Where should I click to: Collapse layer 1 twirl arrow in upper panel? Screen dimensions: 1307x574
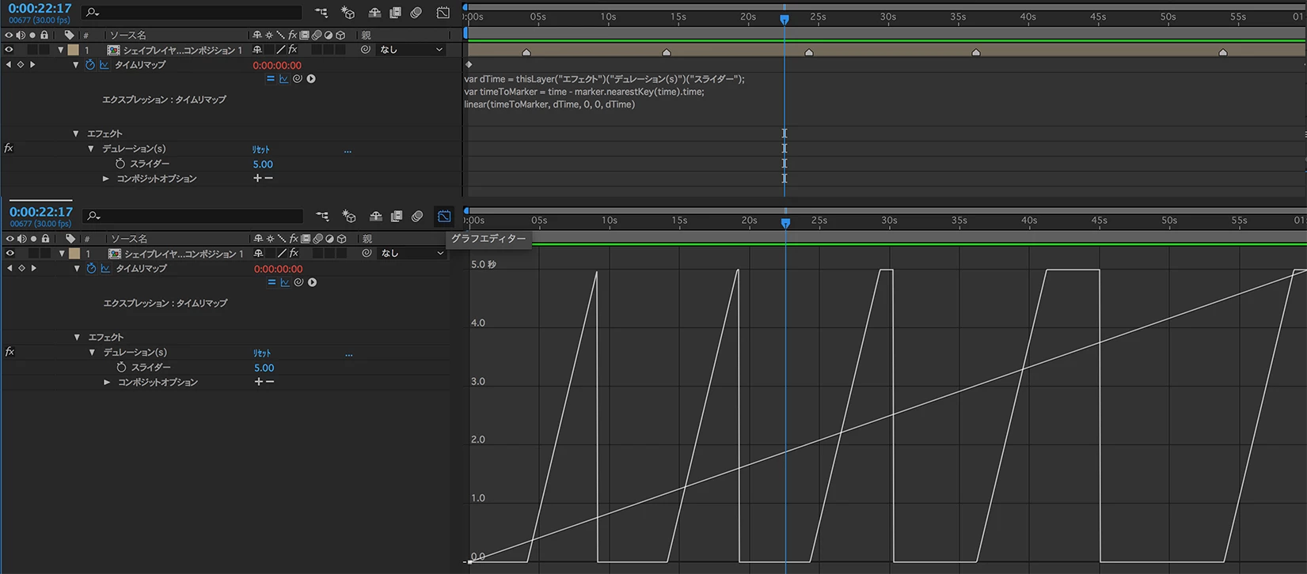point(61,50)
